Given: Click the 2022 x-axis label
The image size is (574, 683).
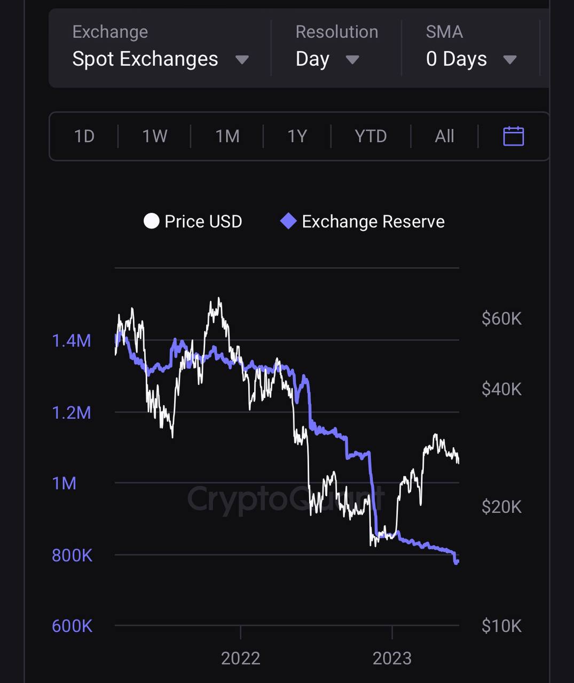Looking at the screenshot, I should tap(240, 658).
